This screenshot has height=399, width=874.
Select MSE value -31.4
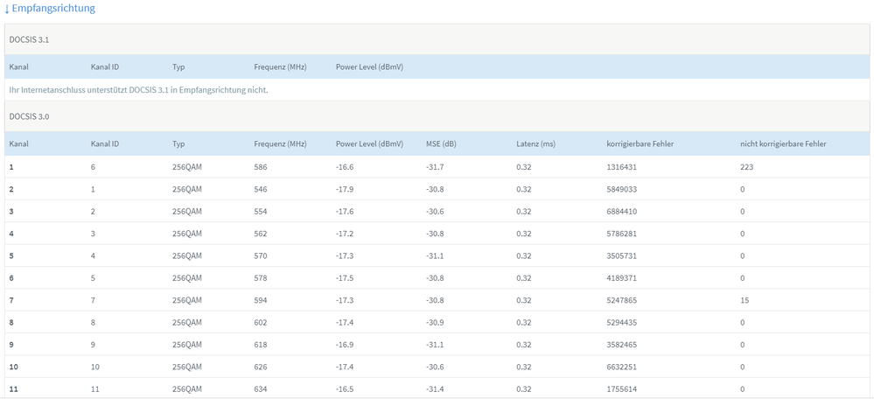point(436,389)
